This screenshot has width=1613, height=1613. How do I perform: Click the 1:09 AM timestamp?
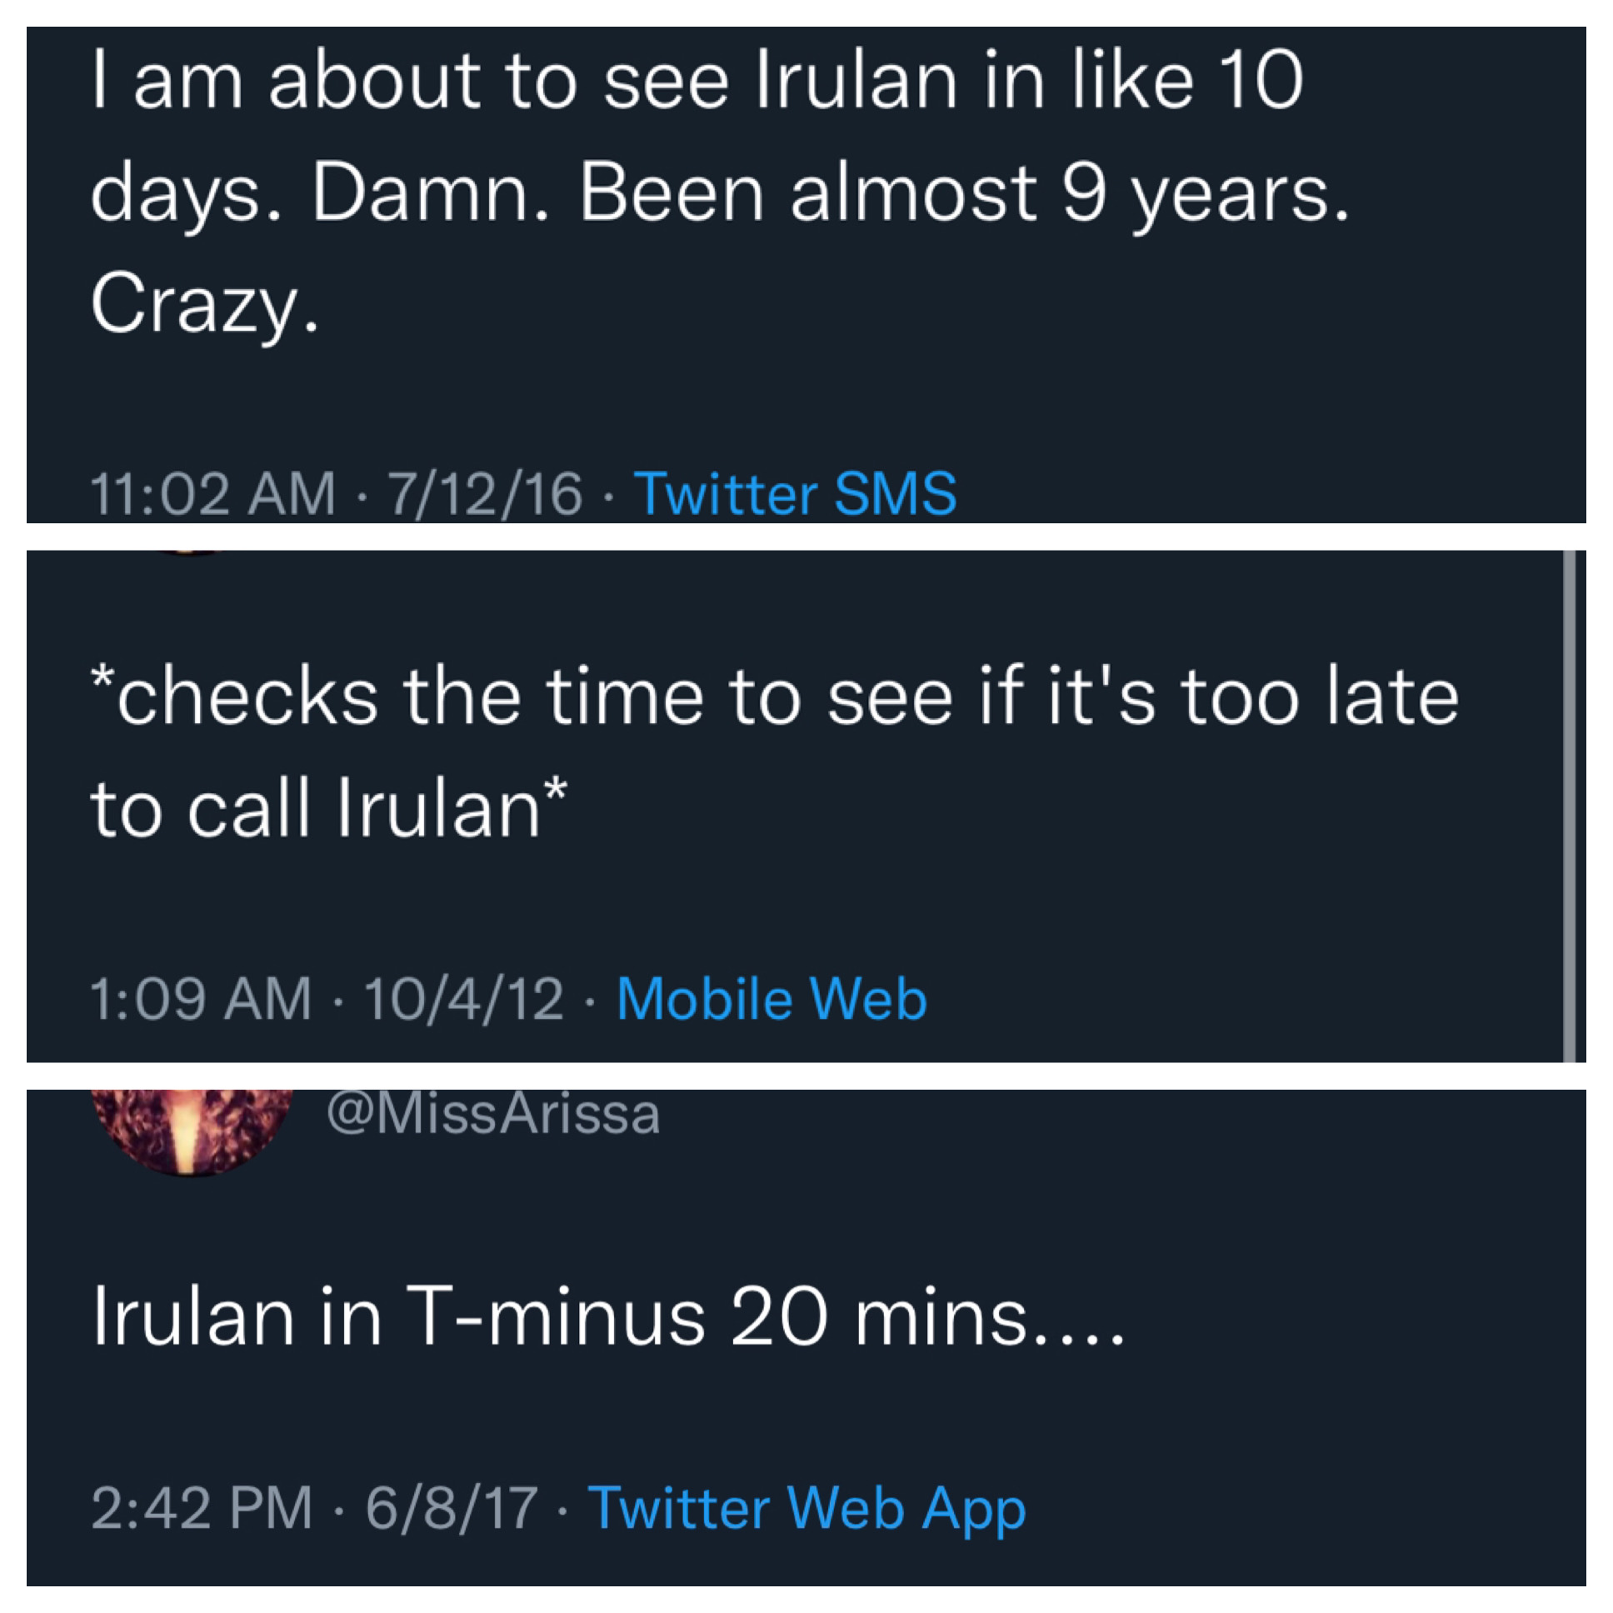[200, 998]
